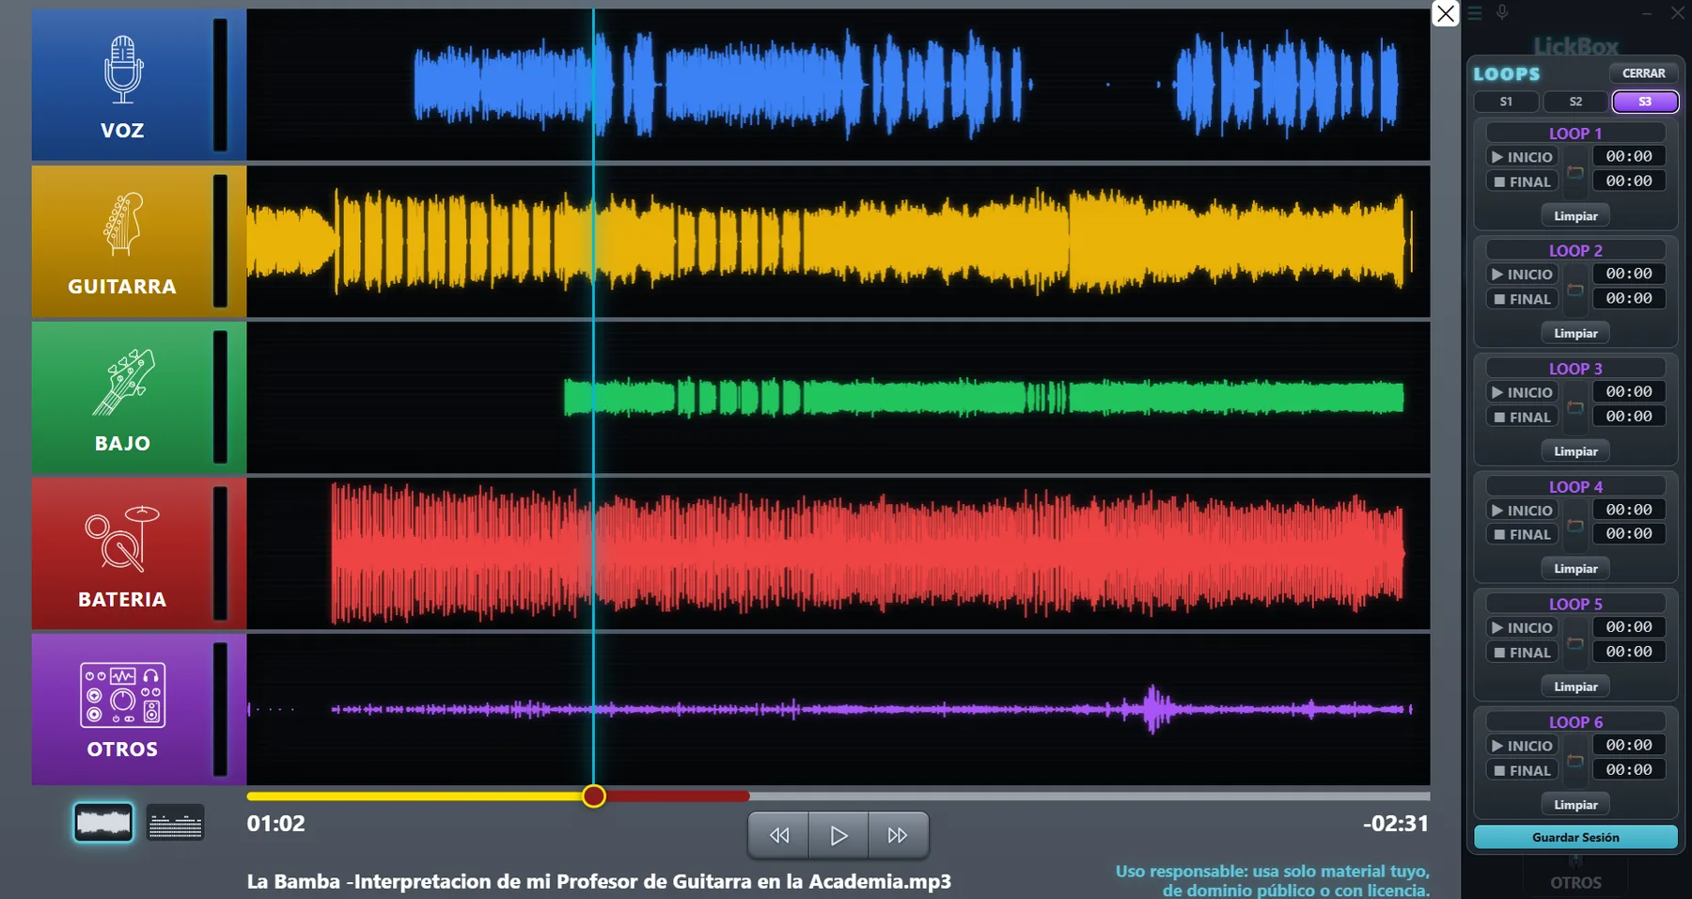1692x899 pixels.
Task: Enable the repeat icon for Loop 3
Action: (x=1575, y=407)
